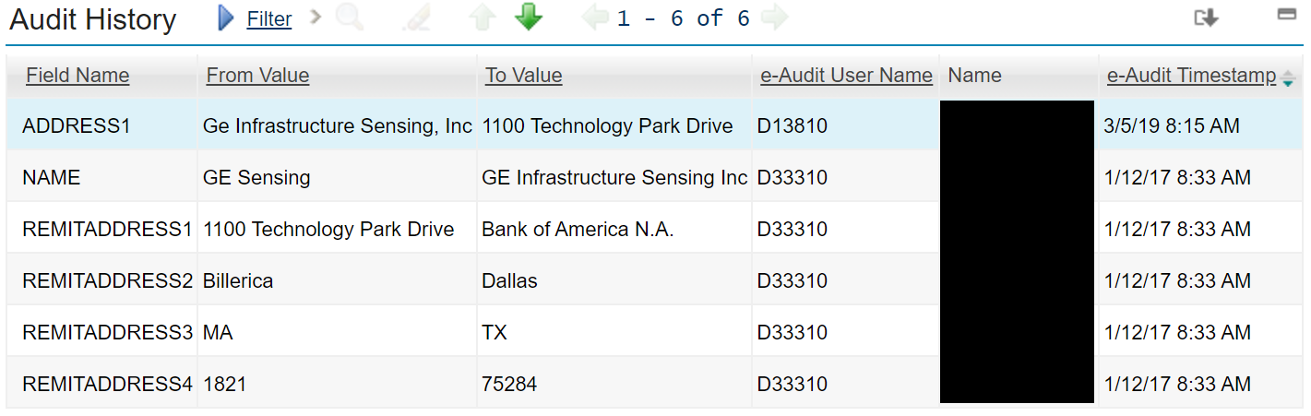Click the 'Dallas' cell

click(x=509, y=280)
